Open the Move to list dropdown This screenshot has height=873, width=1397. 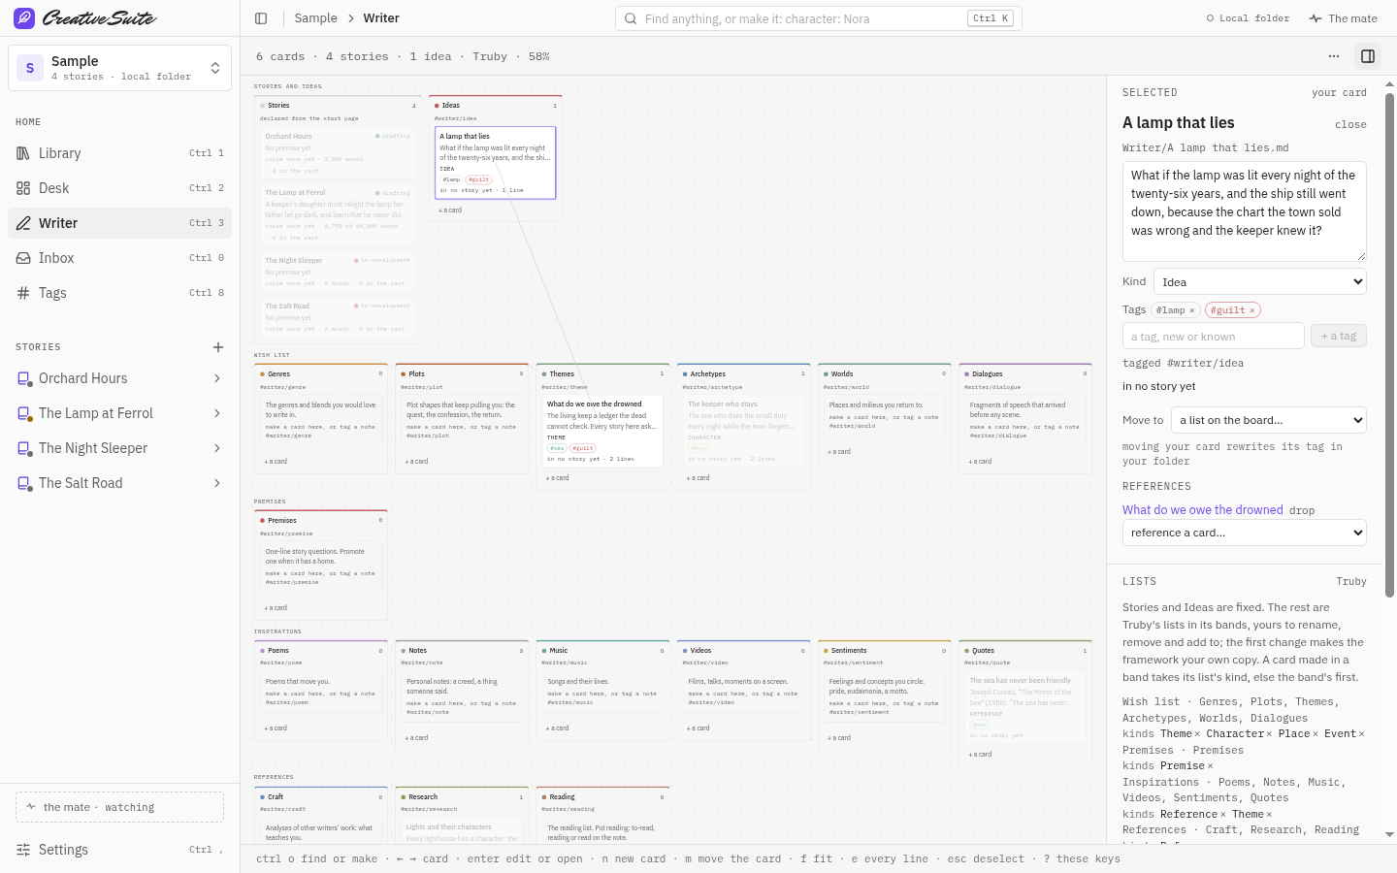coord(1269,420)
